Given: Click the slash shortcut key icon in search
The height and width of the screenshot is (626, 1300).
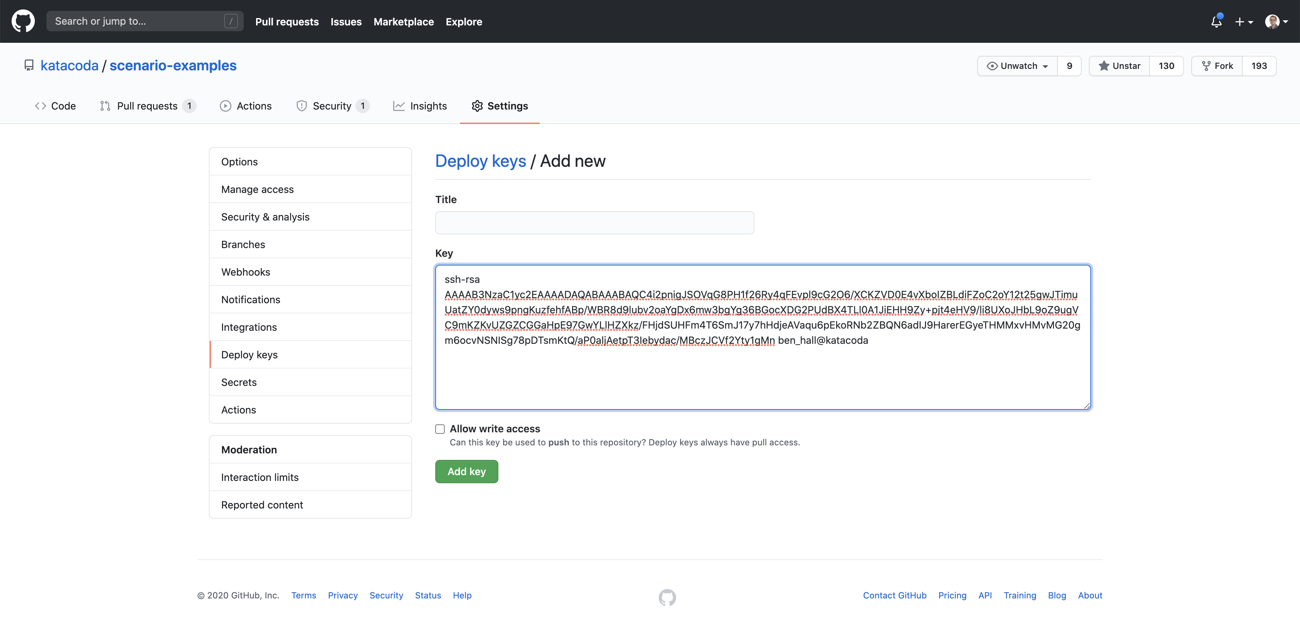Looking at the screenshot, I should [x=231, y=21].
